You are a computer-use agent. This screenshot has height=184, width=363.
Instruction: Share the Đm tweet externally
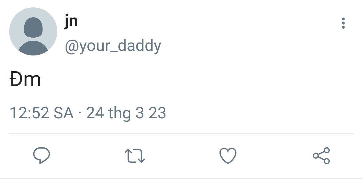point(321,156)
